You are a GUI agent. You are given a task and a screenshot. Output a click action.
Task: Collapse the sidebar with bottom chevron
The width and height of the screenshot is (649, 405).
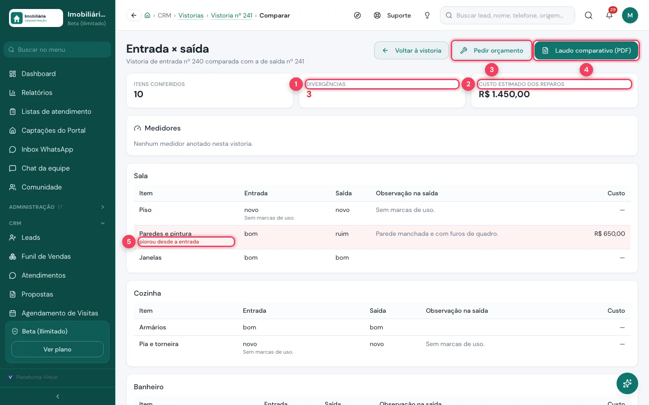coord(58,396)
